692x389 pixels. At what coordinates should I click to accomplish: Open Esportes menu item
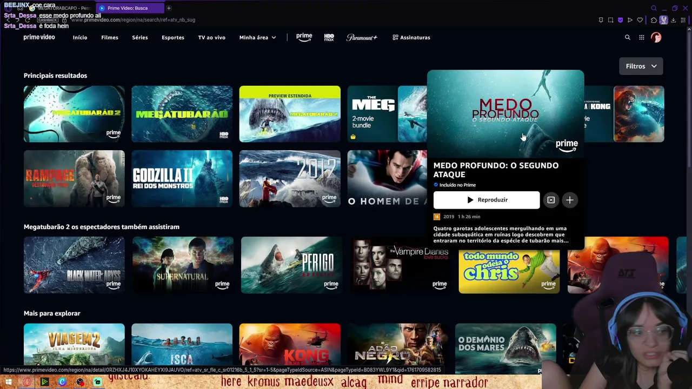pyautogui.click(x=173, y=37)
